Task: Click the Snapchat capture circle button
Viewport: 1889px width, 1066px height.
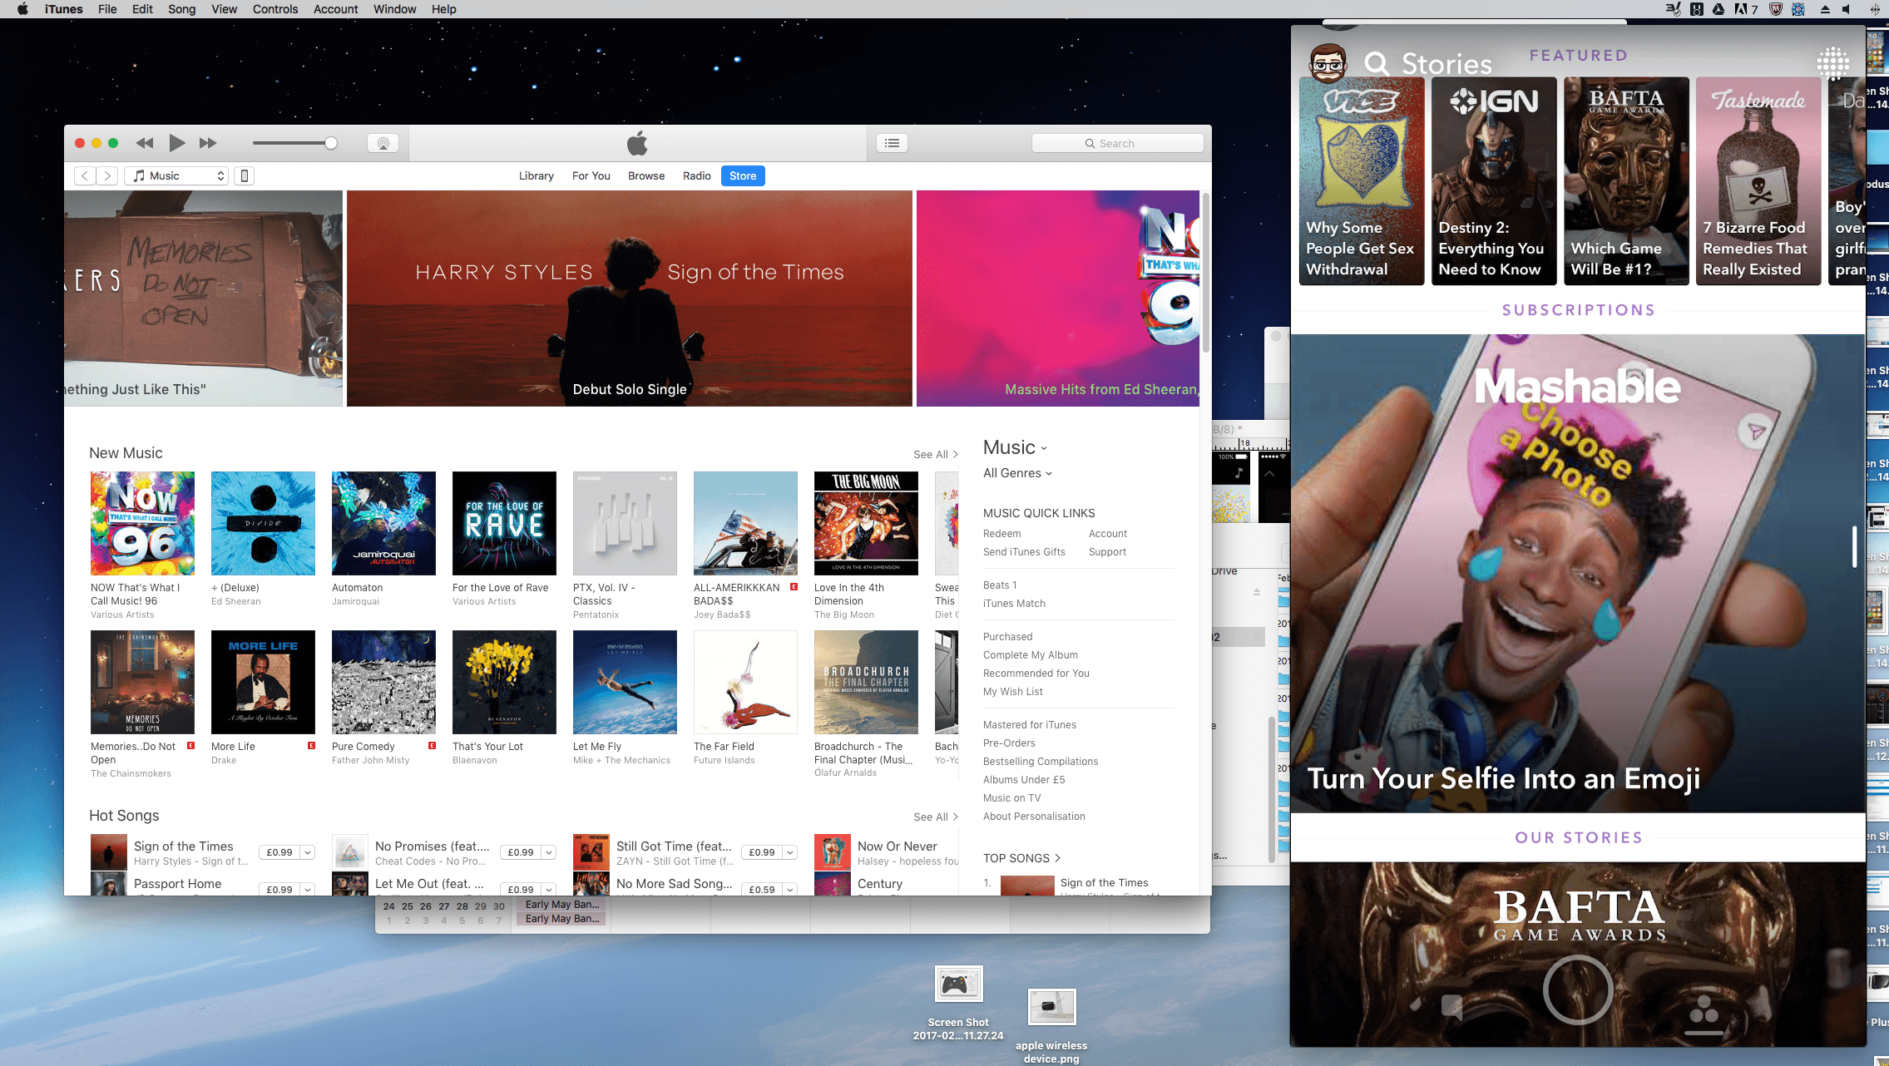Action: [x=1578, y=990]
